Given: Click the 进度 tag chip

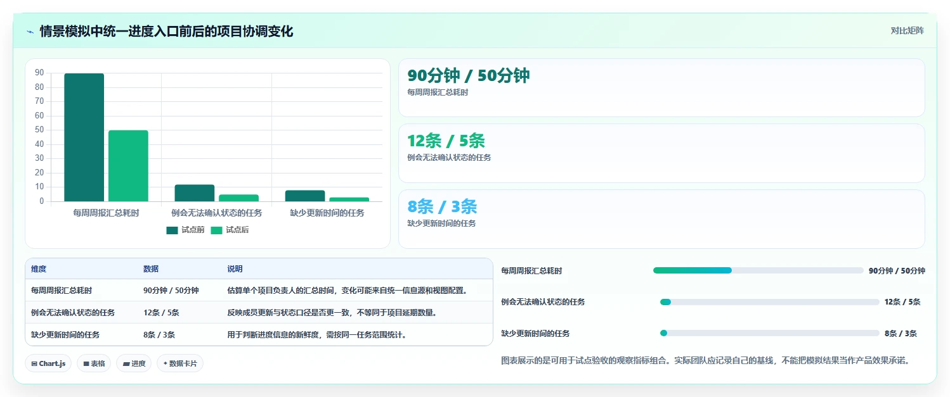Looking at the screenshot, I should 134,363.
